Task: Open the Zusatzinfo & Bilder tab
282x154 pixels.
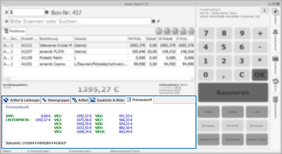Action: coord(107,100)
